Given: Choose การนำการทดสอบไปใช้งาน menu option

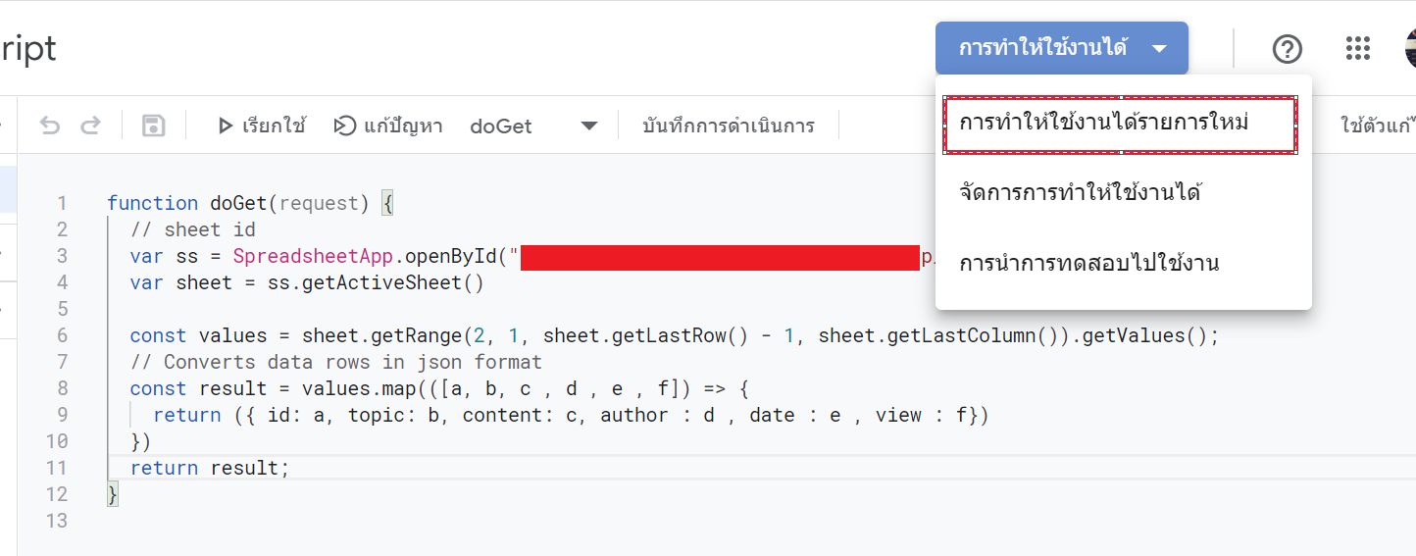Looking at the screenshot, I should click(1088, 264).
